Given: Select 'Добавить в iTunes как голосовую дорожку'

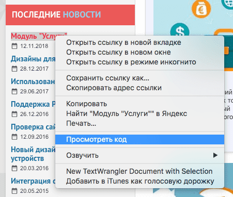Looking at the screenshot, I should coord(139,181).
